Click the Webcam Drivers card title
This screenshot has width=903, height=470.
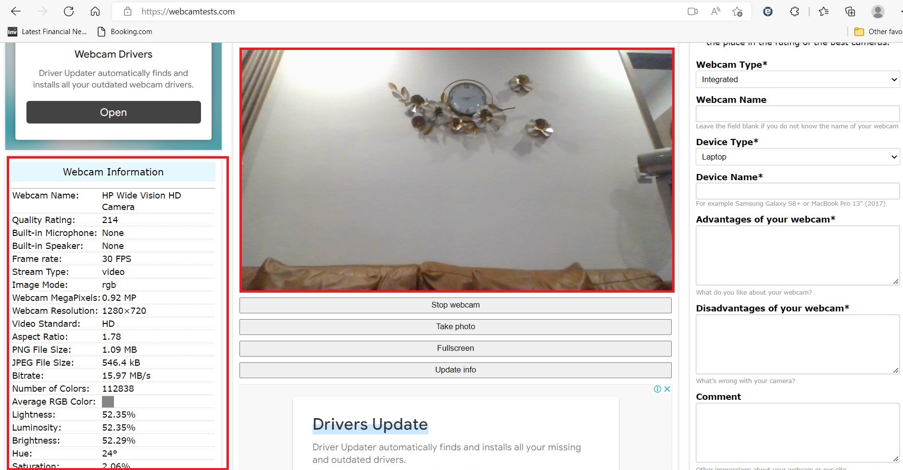pos(113,54)
